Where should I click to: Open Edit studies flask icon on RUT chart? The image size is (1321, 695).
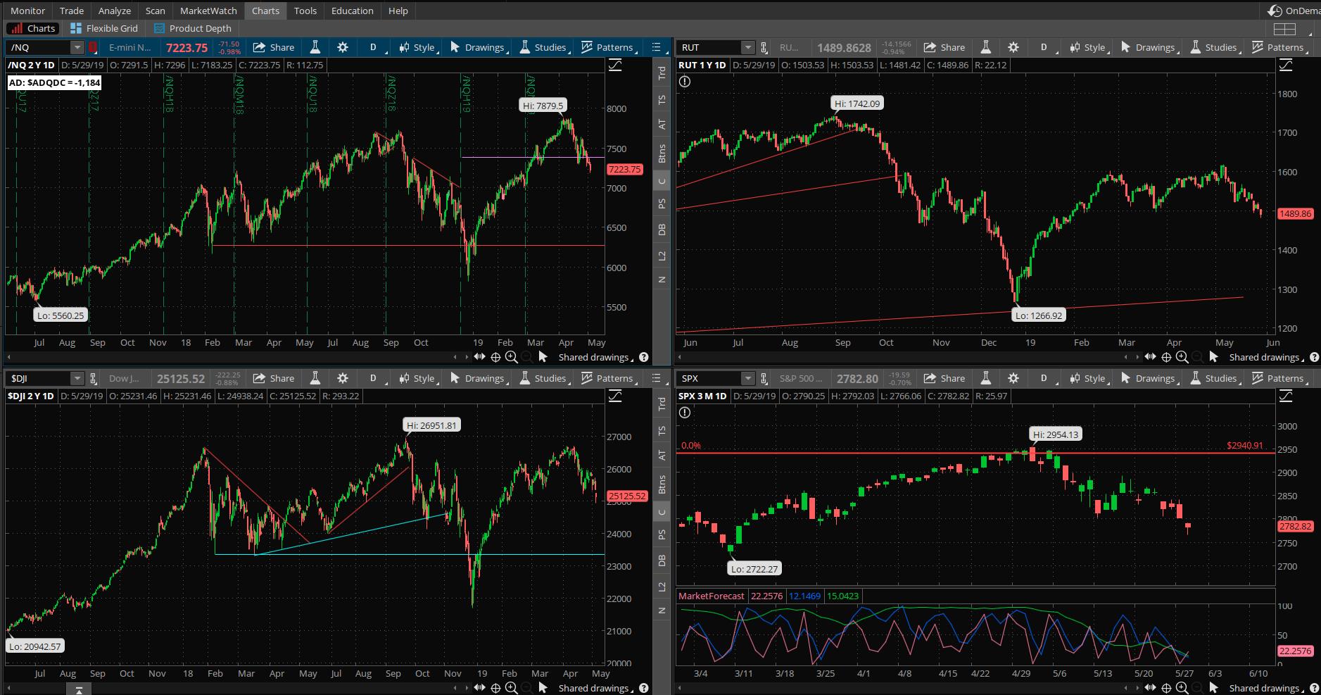[x=985, y=47]
